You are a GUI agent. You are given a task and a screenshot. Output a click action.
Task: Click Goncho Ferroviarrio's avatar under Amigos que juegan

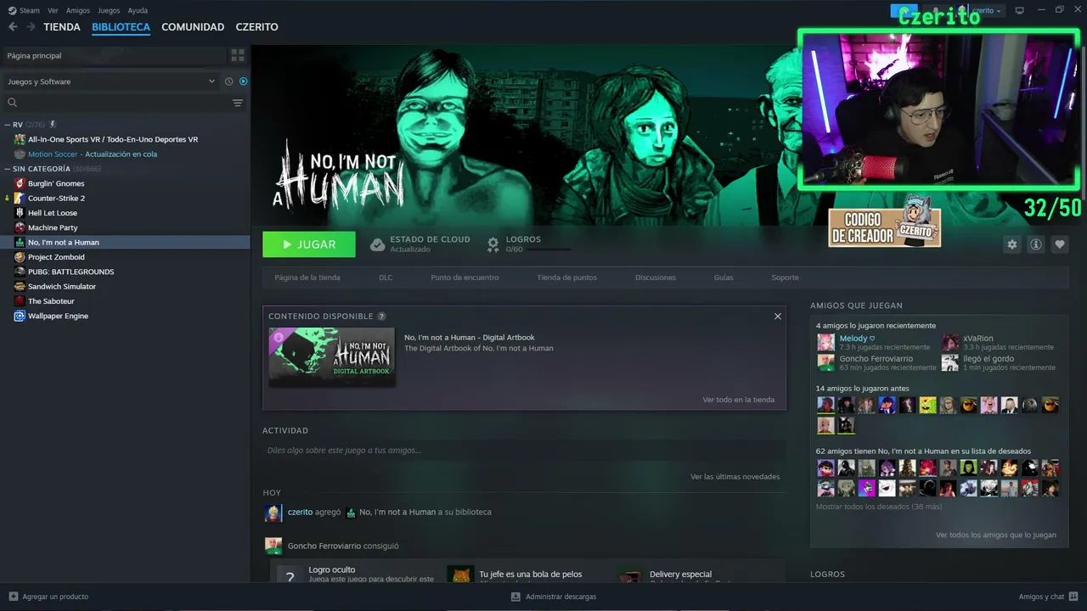825,362
